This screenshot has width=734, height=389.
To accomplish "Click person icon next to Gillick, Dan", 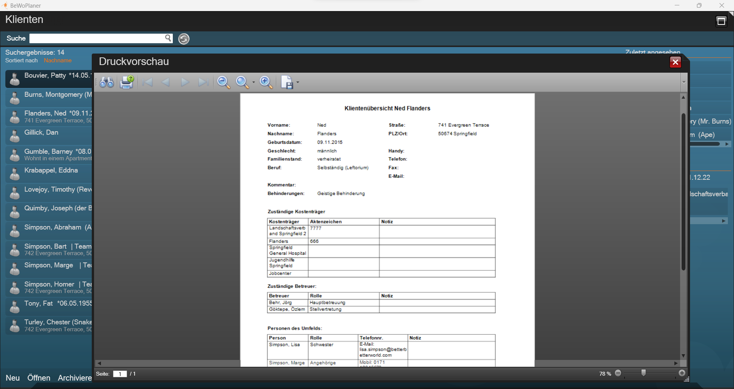I will click(15, 136).
